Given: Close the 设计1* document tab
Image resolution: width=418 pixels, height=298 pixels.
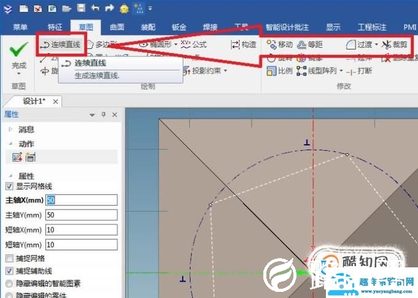Looking at the screenshot, I should click(55, 101).
